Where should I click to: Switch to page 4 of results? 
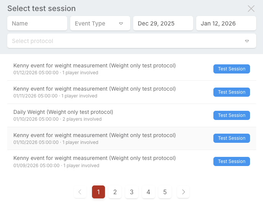coord(148,192)
